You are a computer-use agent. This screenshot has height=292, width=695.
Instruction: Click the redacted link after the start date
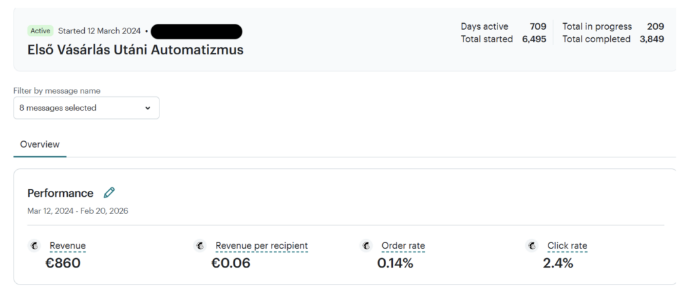click(197, 31)
